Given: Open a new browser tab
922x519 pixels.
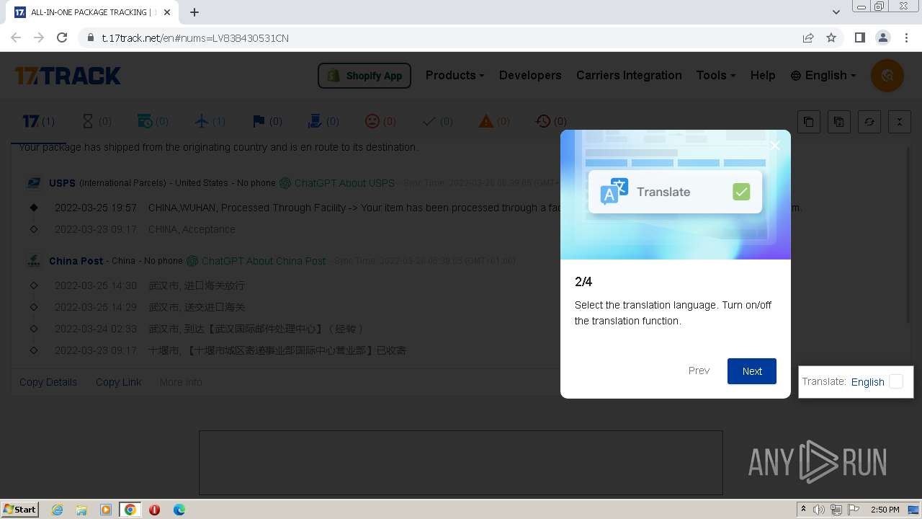Looking at the screenshot, I should (x=194, y=12).
